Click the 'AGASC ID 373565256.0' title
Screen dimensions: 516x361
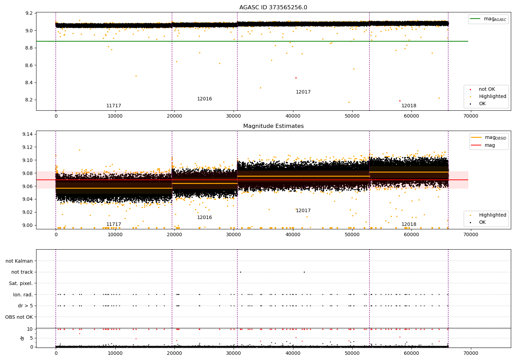pos(273,8)
